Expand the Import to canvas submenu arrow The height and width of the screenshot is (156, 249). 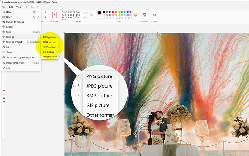pyautogui.click(x=39, y=22)
